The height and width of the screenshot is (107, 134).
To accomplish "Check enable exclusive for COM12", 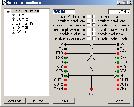I will 94,34.
